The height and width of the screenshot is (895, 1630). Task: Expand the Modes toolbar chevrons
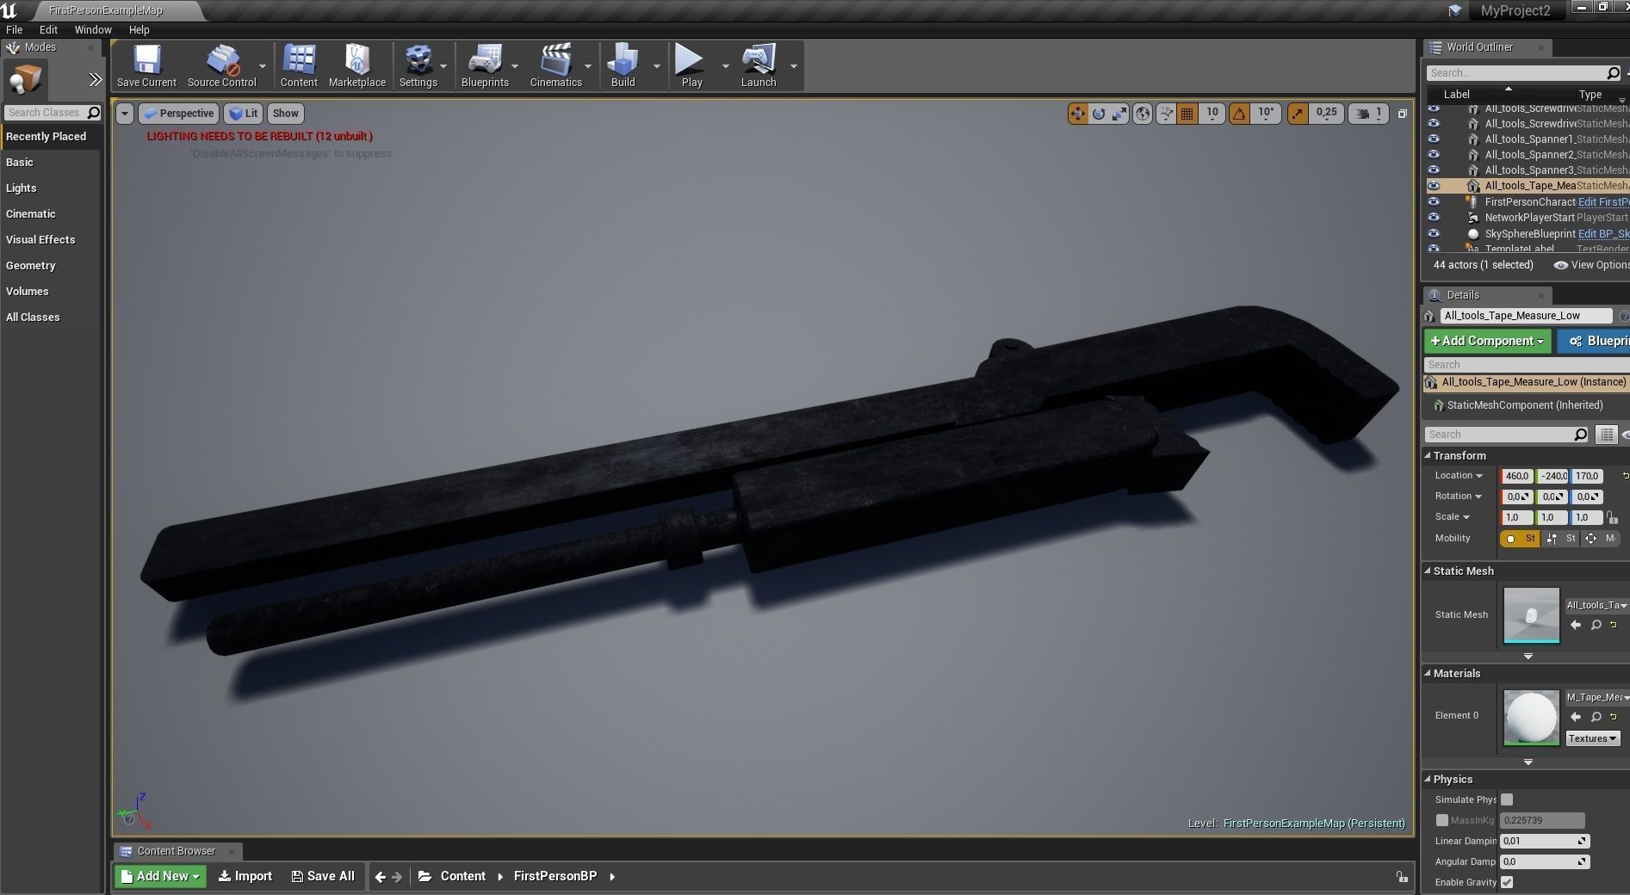tap(95, 80)
